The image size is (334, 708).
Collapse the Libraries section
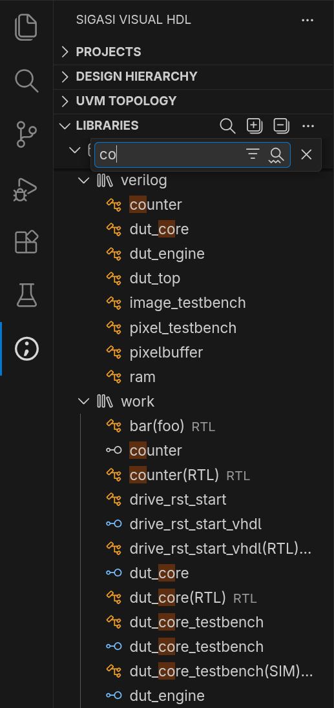(x=65, y=125)
